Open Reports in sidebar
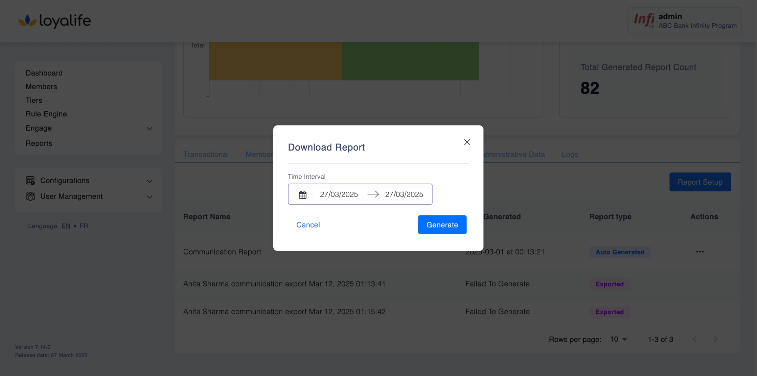Viewport: 757px width, 376px height. (39, 143)
